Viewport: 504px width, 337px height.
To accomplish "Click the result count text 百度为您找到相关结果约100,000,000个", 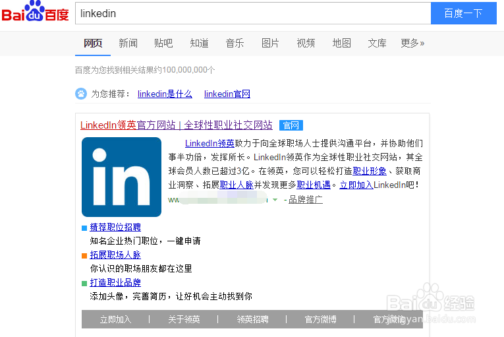I will (145, 70).
